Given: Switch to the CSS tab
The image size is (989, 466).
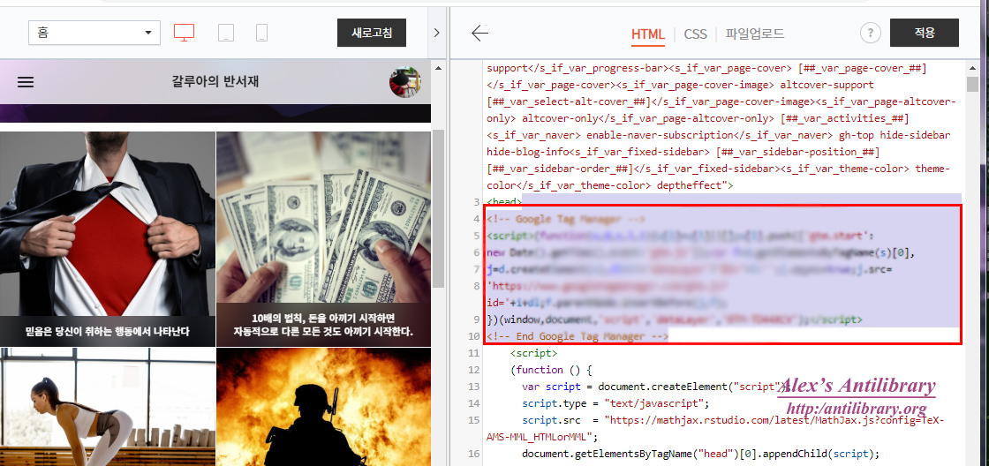Looking at the screenshot, I should pos(695,34).
